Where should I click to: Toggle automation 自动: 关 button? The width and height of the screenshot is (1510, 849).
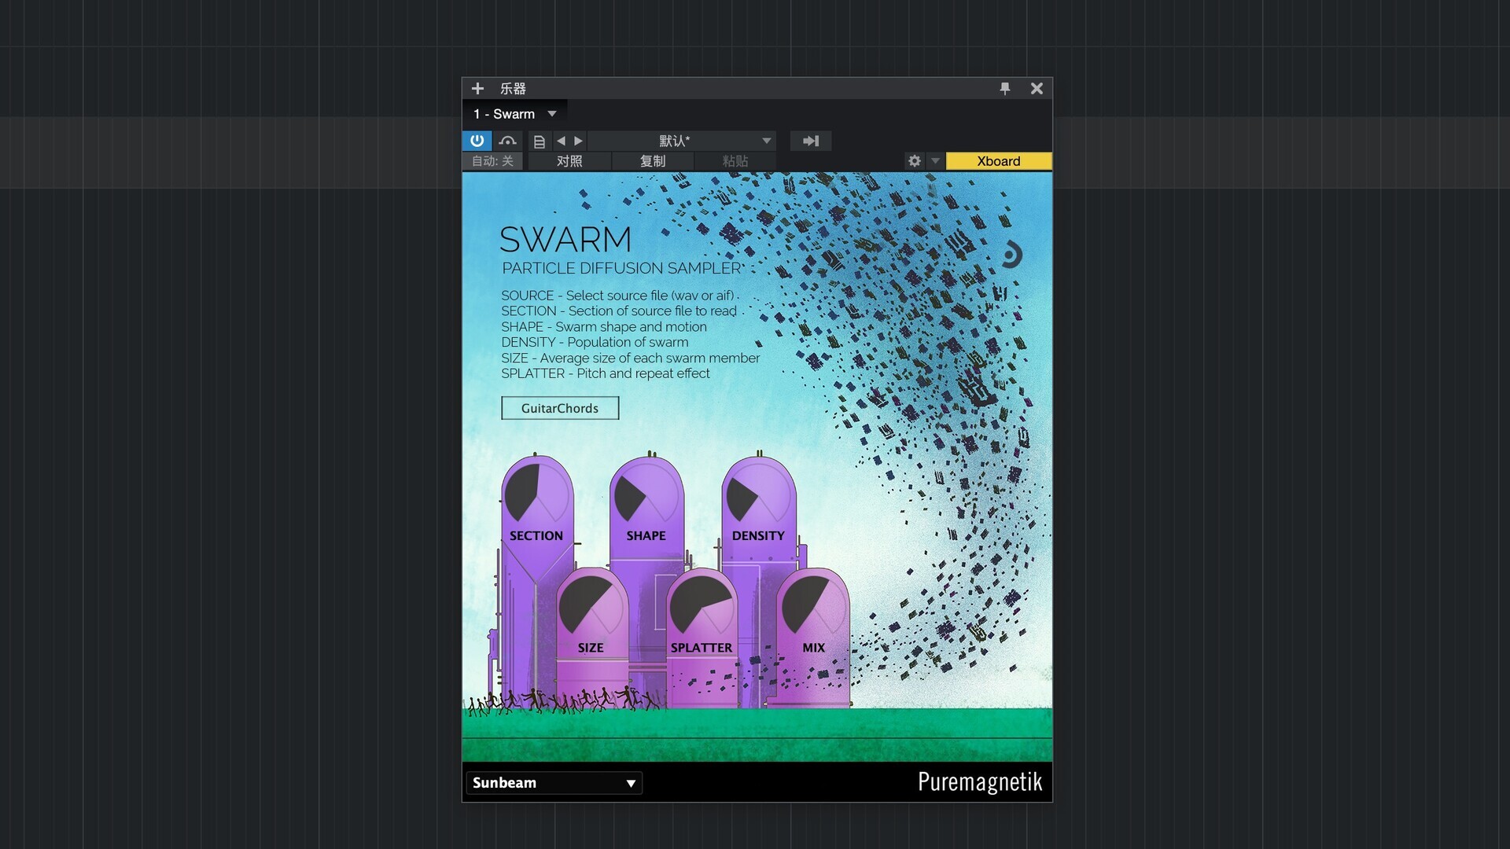click(492, 161)
